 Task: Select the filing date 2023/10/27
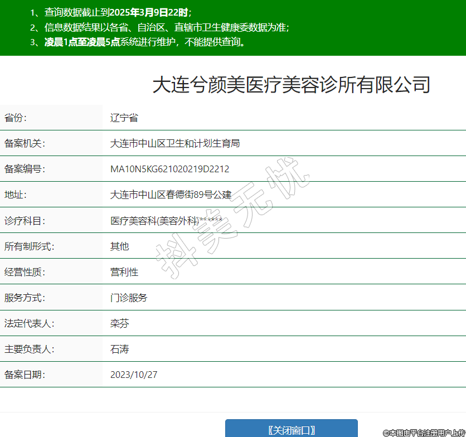(134, 375)
